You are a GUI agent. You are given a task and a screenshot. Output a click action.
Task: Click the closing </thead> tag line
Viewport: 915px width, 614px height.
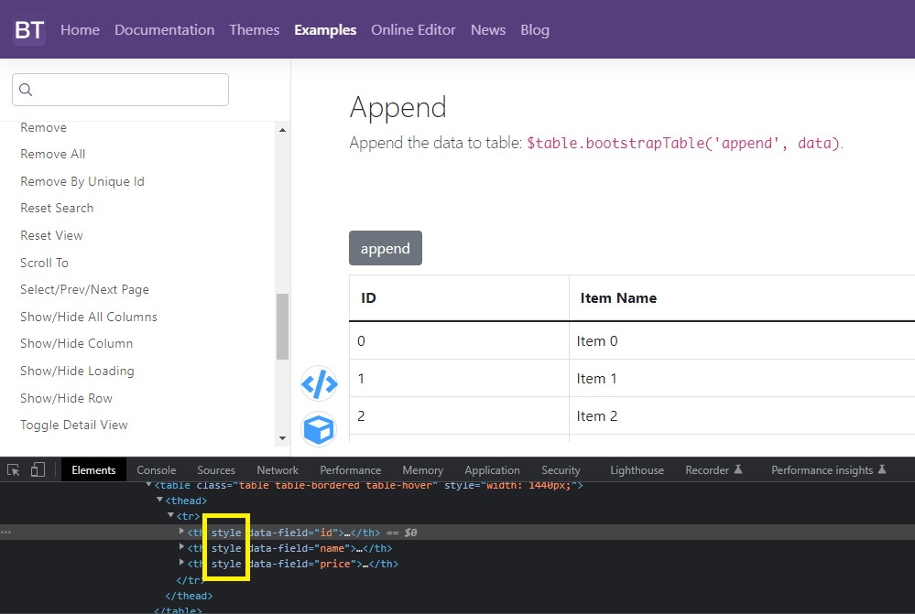click(189, 596)
